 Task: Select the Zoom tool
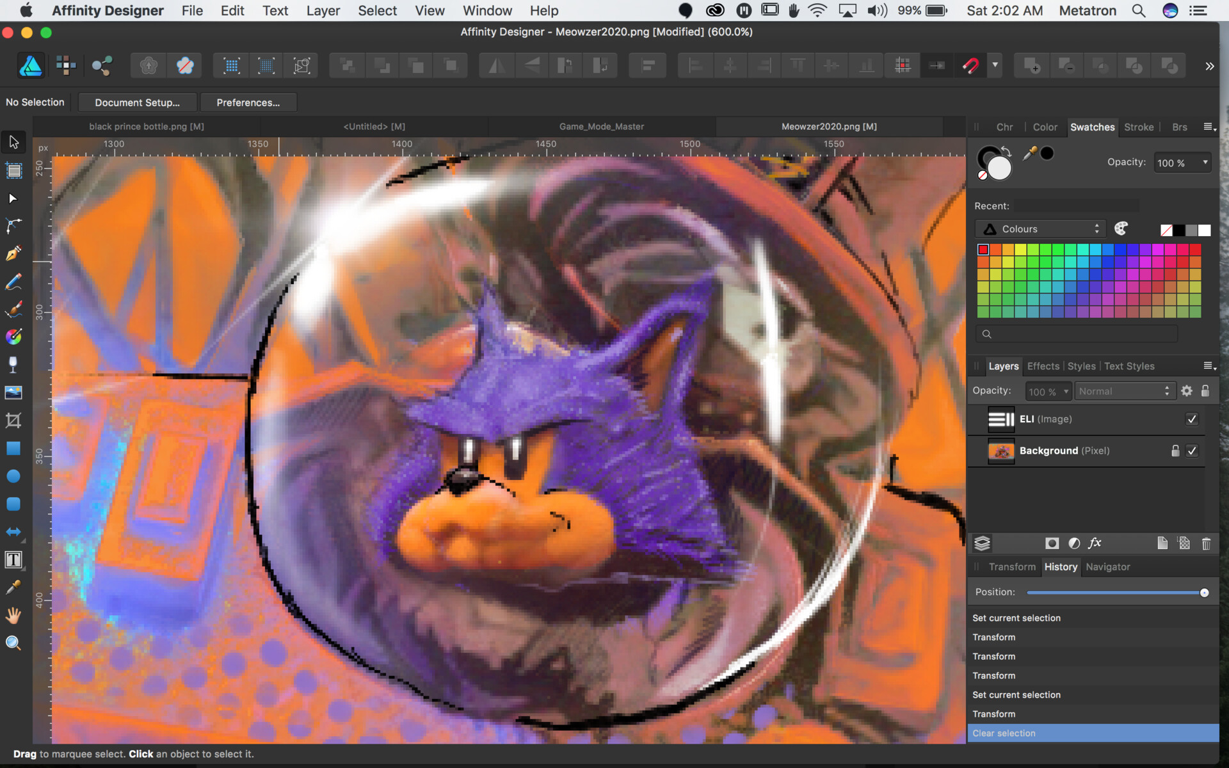pos(13,643)
